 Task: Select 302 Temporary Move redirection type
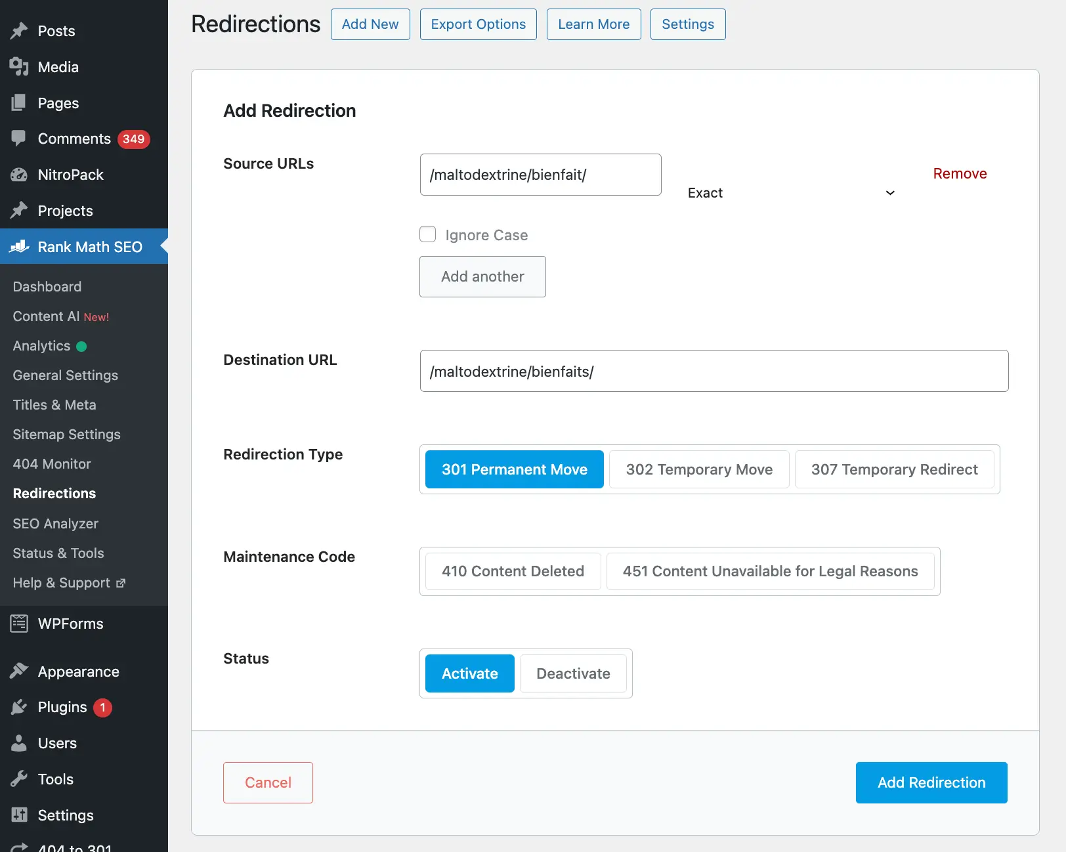(699, 469)
